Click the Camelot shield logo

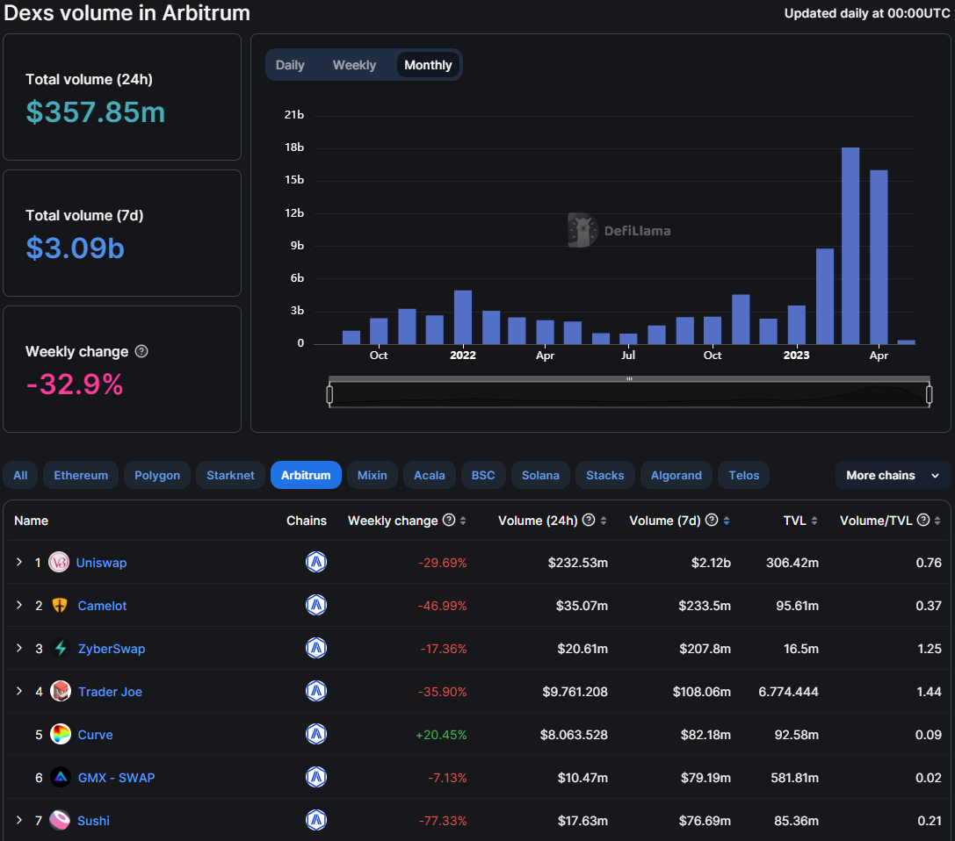pyautogui.click(x=60, y=606)
